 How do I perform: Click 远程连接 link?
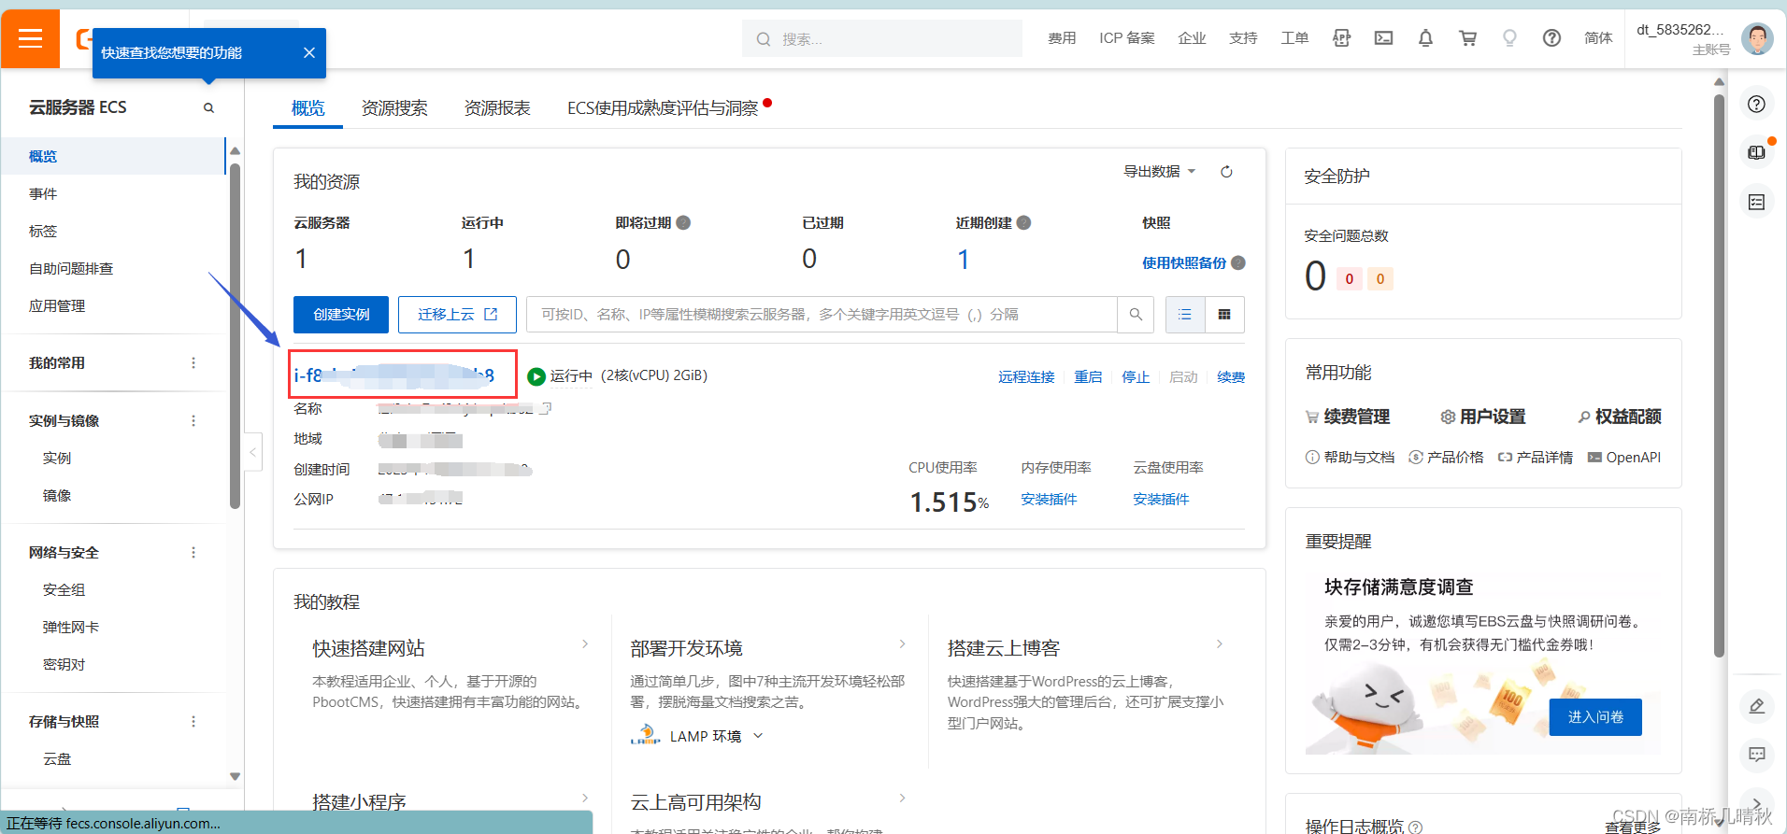(x=1026, y=377)
